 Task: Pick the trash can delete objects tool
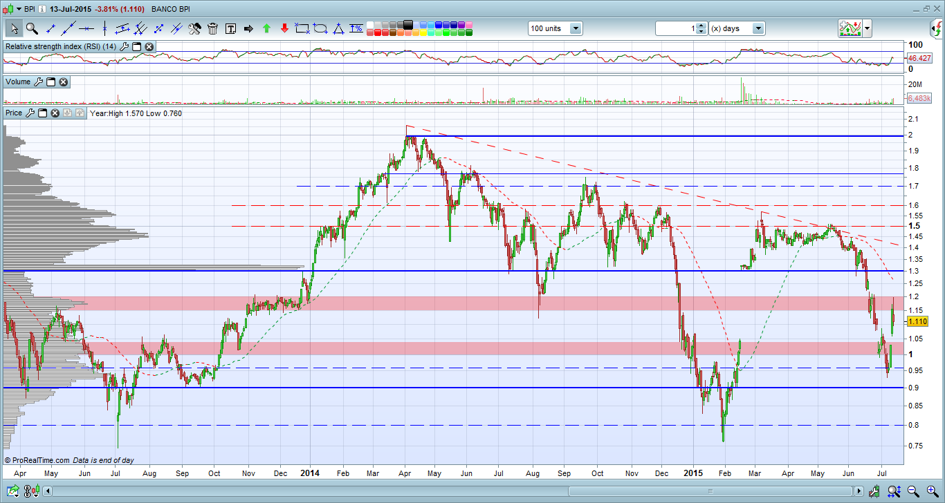[x=212, y=28]
